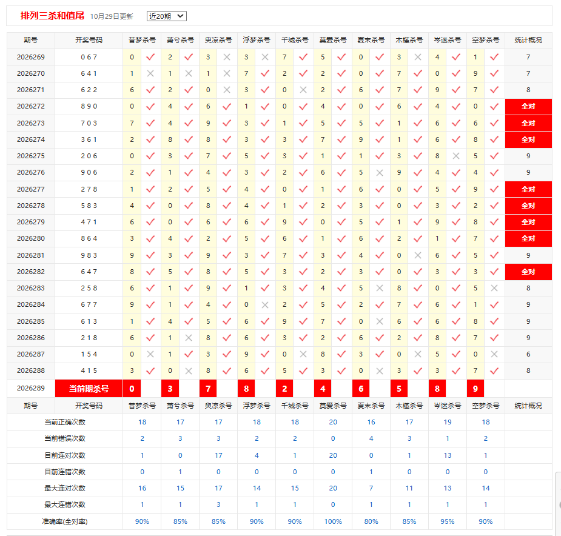Click X mark for 昔梦杀号 in row 2026287
This screenshot has width=561, height=536.
click(x=150, y=354)
